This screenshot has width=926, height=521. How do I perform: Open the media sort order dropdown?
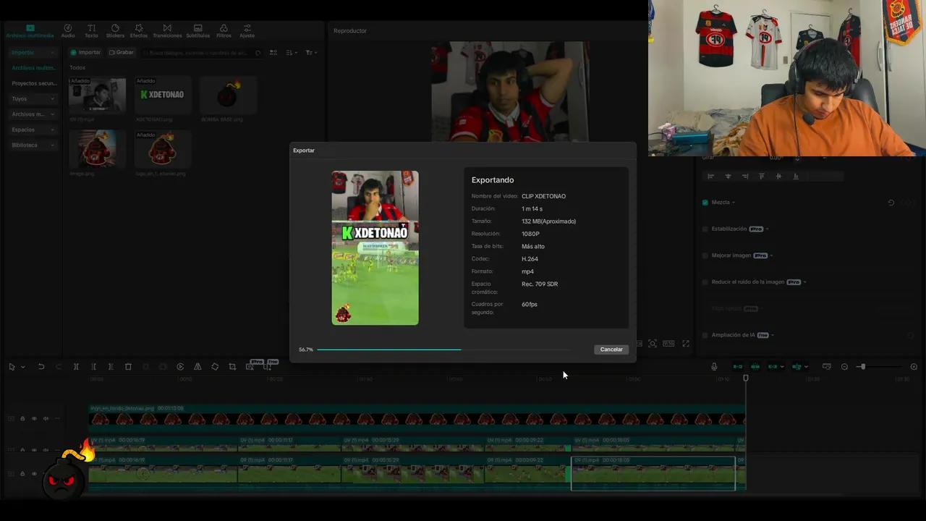tap(292, 53)
